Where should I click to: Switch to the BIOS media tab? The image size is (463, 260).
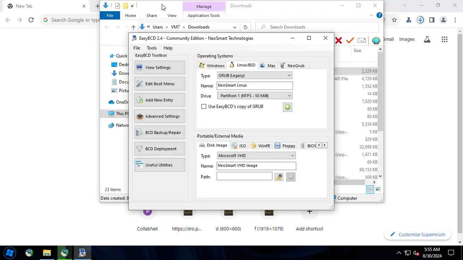click(x=307, y=146)
